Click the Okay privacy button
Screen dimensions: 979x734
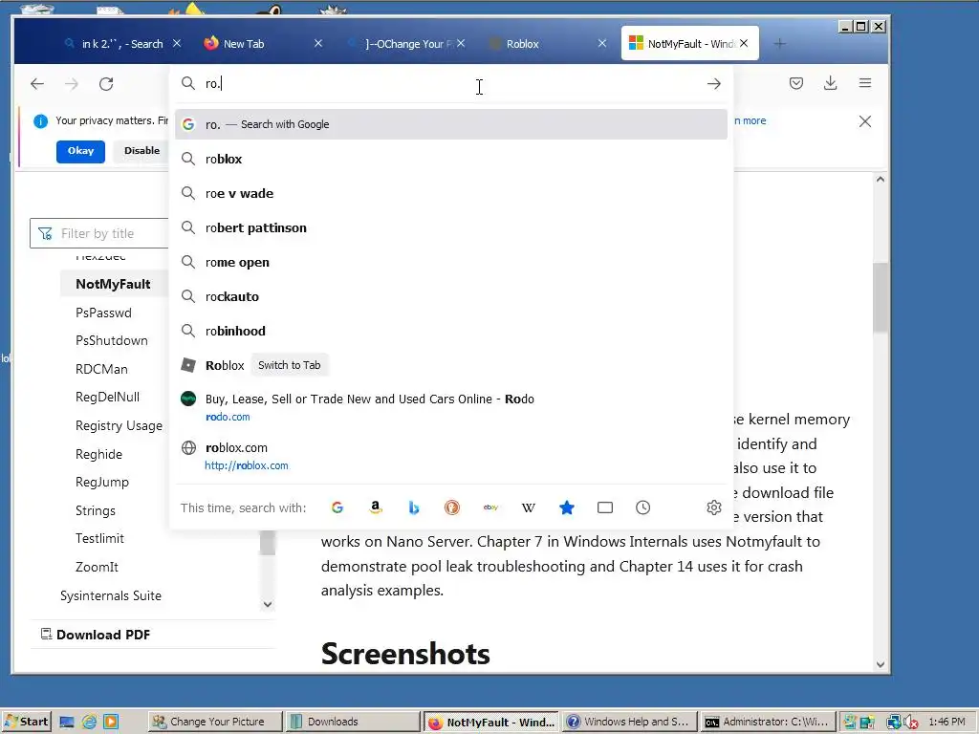tap(80, 151)
